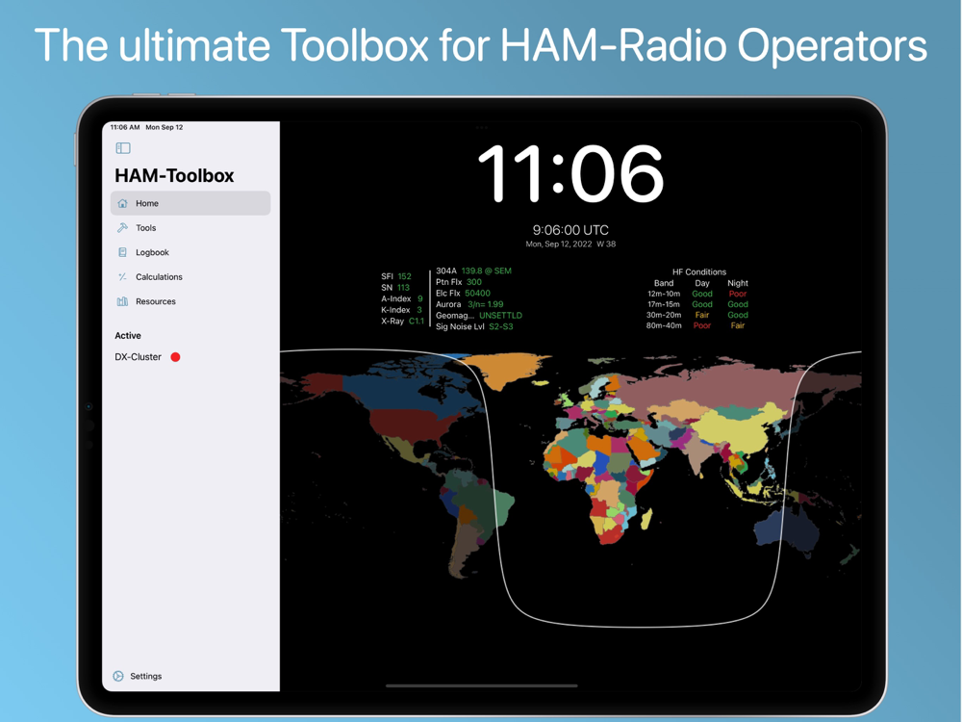
Task: Click the Calculations percent icon
Action: pyautogui.click(x=122, y=277)
